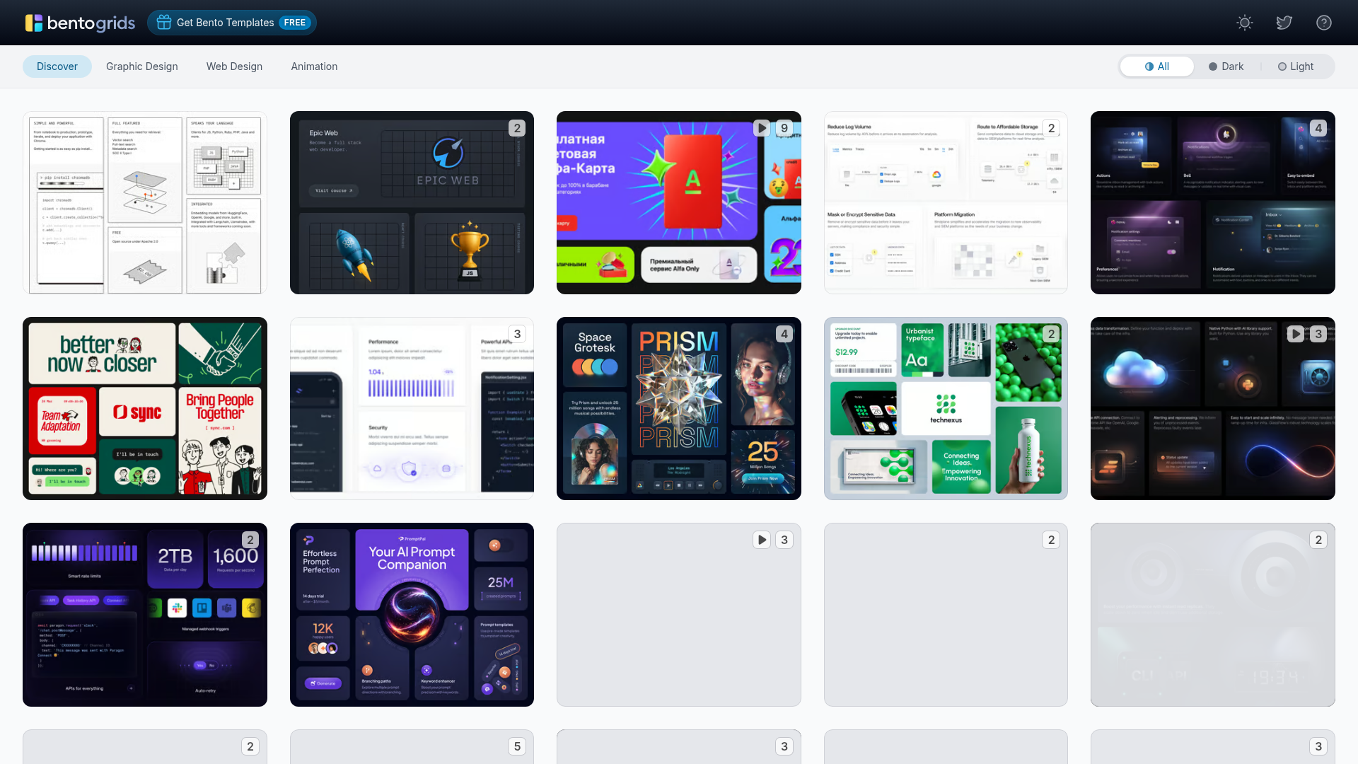The image size is (1358, 764).
Task: Open the PRISM Space Grotesk thumbnail
Action: tap(679, 408)
